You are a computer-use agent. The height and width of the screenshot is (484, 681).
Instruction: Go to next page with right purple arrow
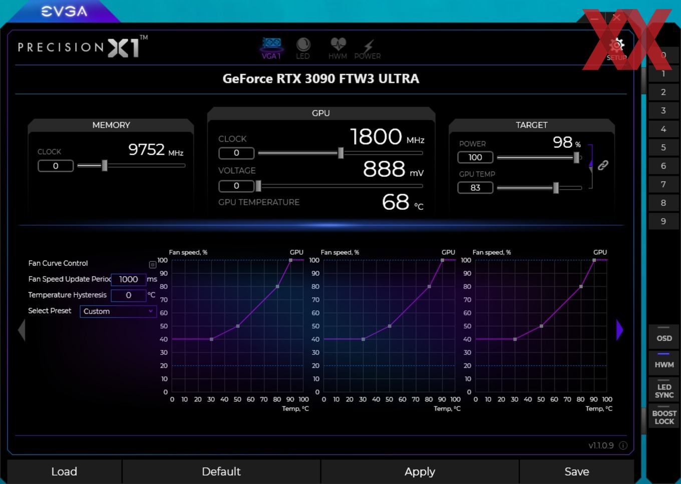click(620, 330)
